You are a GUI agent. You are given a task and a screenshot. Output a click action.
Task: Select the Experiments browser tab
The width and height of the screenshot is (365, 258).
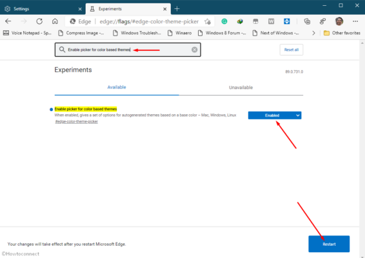click(128, 9)
